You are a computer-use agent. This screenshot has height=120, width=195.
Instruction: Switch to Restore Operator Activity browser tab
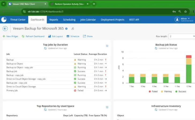[x=70, y=4]
